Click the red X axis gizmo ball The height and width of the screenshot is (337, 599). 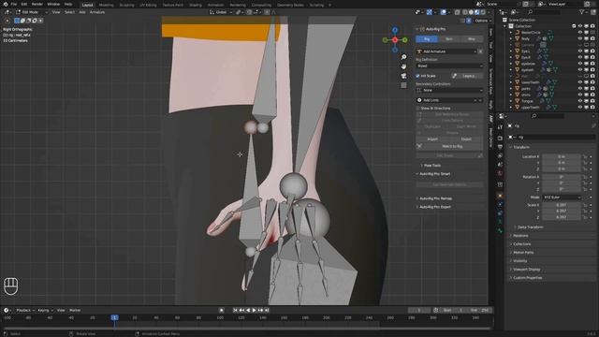coord(395,39)
